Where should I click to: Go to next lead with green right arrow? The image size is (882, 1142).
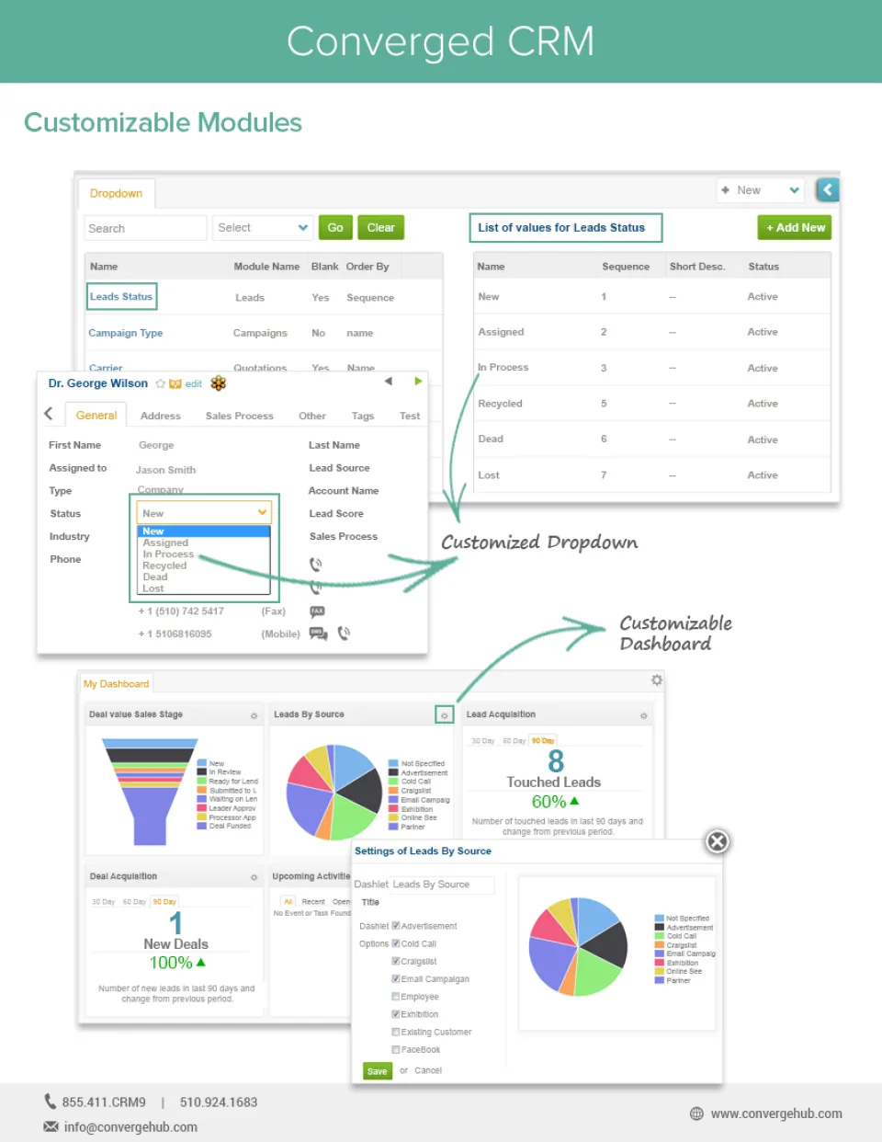[x=418, y=381]
